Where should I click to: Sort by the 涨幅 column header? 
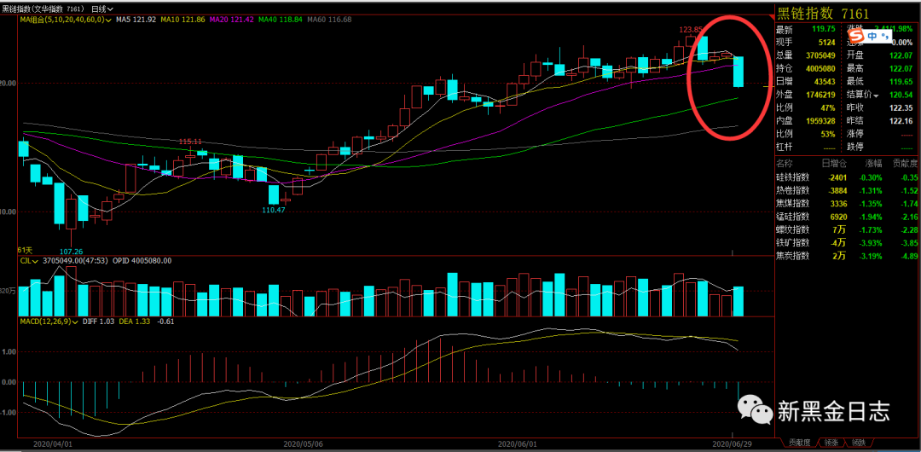873,163
